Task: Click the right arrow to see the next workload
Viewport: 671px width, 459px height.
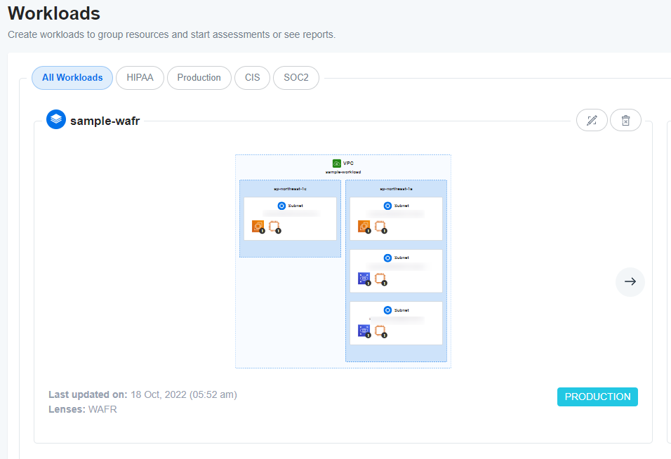Action: [630, 281]
